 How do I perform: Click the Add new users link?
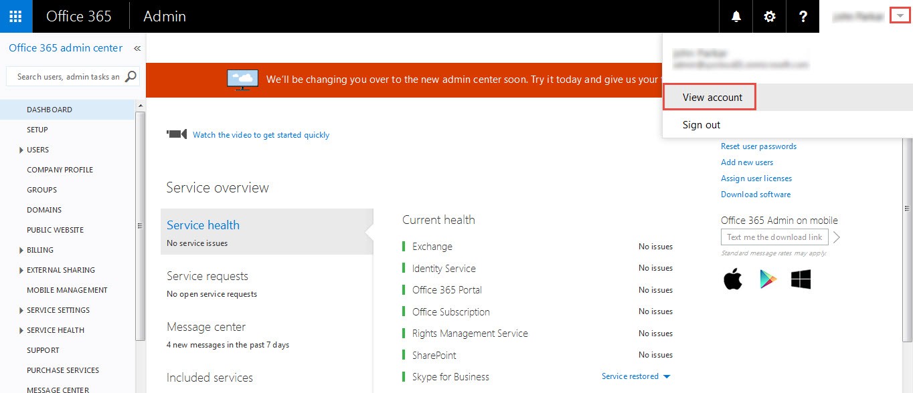(x=747, y=162)
